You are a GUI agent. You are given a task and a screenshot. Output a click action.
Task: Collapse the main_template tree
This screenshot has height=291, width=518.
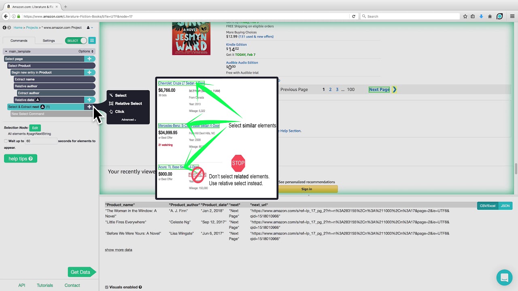click(6, 51)
